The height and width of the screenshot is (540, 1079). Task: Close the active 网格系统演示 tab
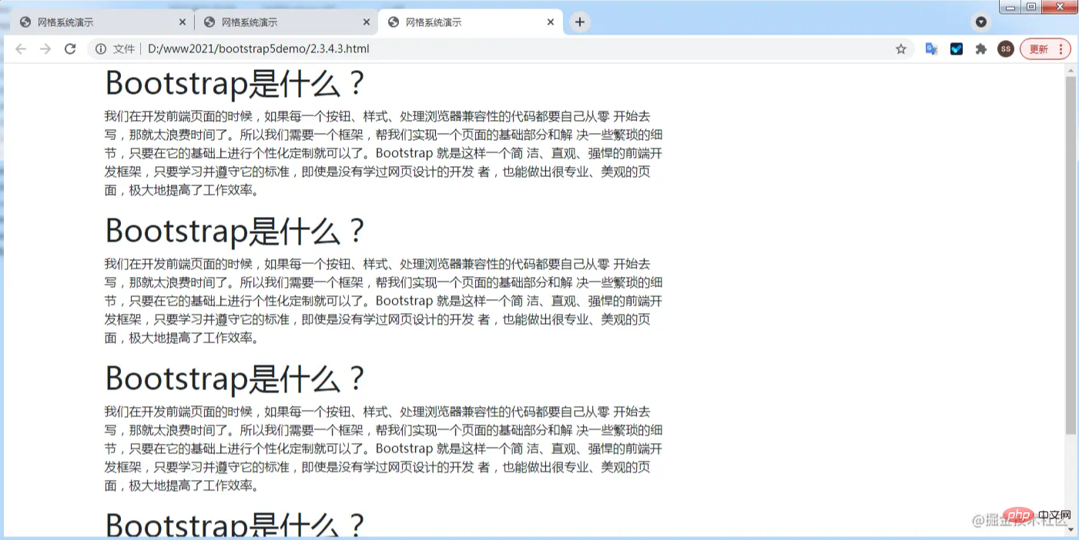pyautogui.click(x=551, y=22)
